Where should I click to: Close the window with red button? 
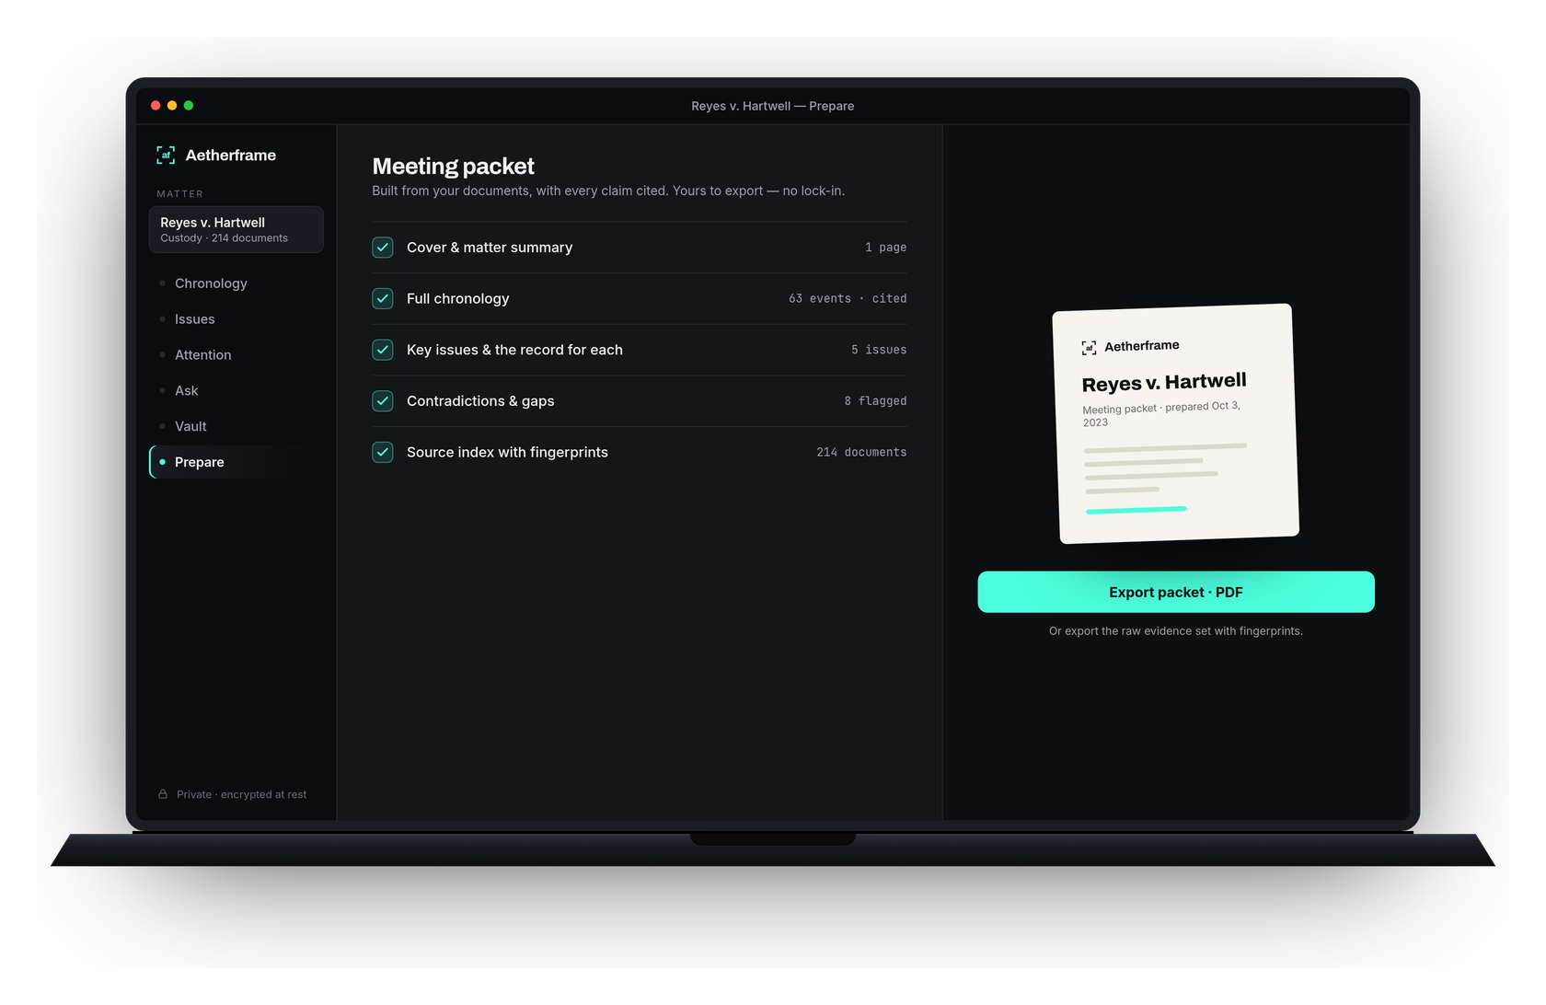[156, 106]
